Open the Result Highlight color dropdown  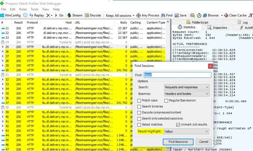coord(186,132)
